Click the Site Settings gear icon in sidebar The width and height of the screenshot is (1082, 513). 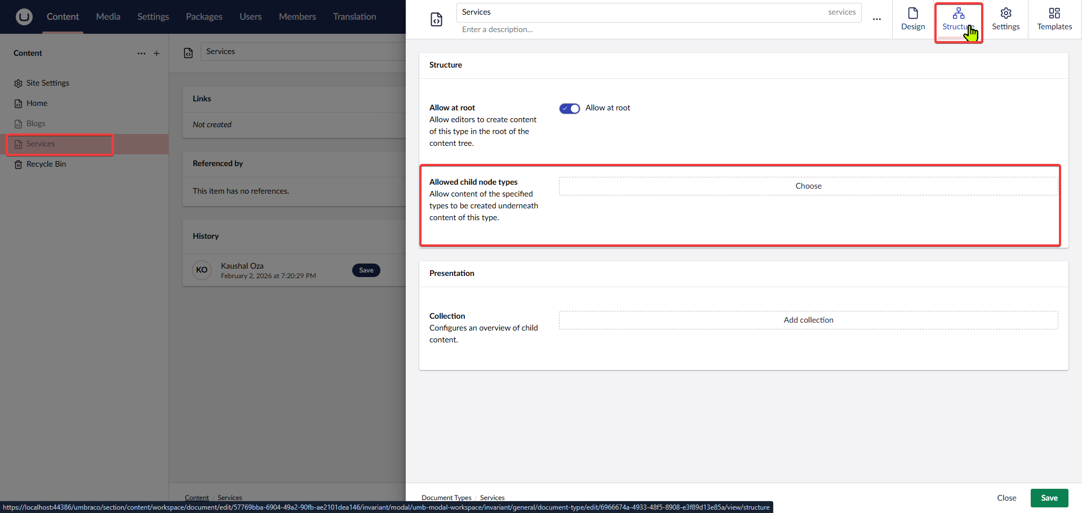[x=17, y=83]
